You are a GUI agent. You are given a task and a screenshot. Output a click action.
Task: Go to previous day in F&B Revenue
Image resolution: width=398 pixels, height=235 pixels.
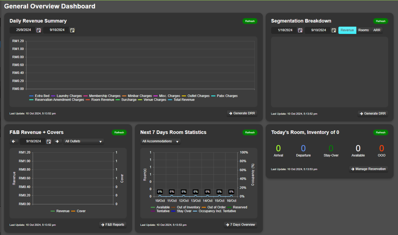click(x=14, y=142)
